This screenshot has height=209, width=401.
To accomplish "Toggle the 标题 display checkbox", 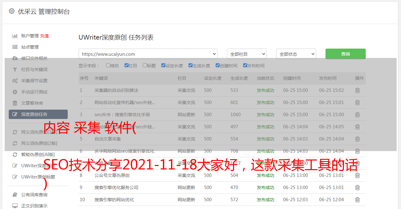I will tap(145, 65).
